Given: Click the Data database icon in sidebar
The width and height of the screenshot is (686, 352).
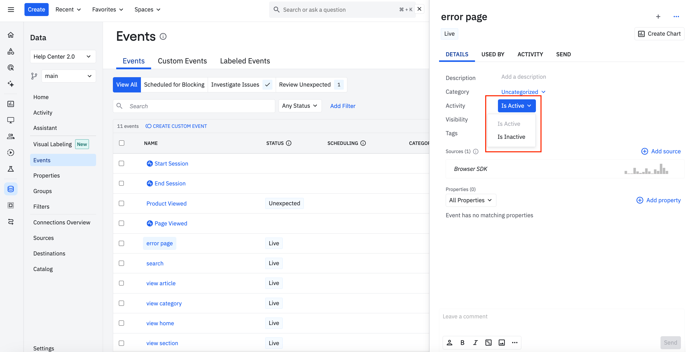Looking at the screenshot, I should point(11,189).
